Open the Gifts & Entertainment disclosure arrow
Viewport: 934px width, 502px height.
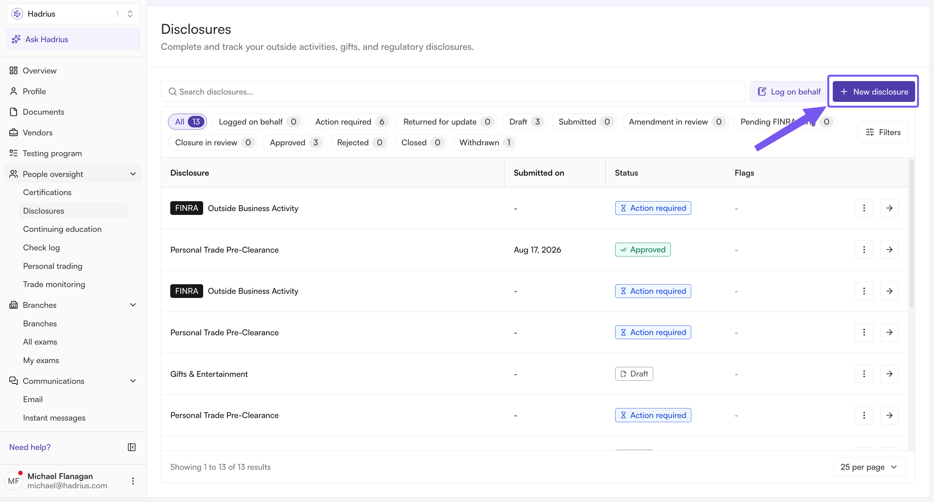coord(889,374)
